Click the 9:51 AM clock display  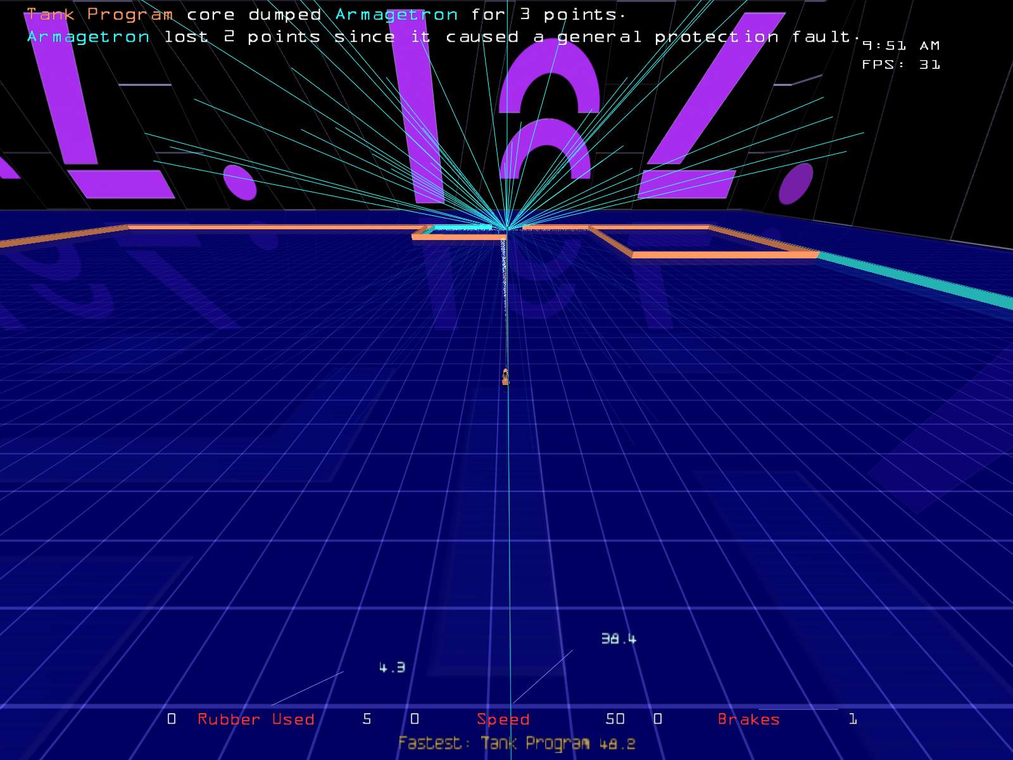click(900, 46)
